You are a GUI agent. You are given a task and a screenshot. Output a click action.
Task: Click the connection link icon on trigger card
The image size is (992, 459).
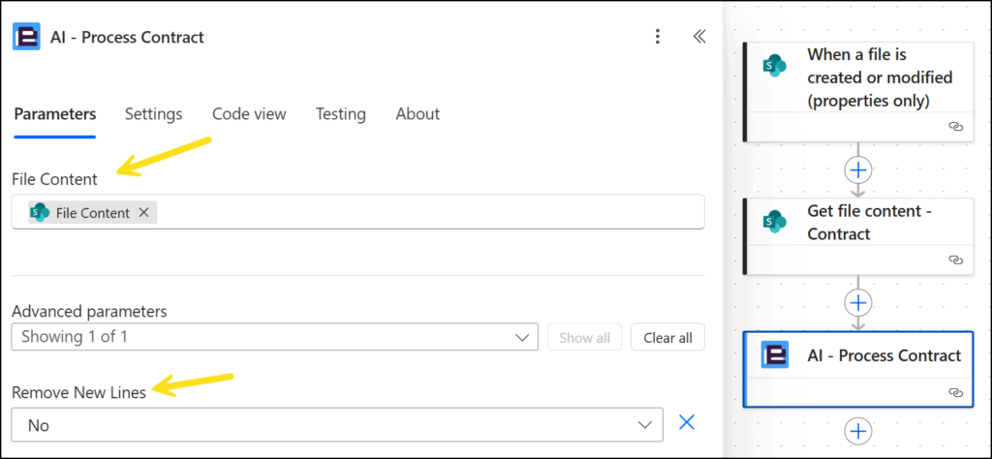(x=955, y=127)
